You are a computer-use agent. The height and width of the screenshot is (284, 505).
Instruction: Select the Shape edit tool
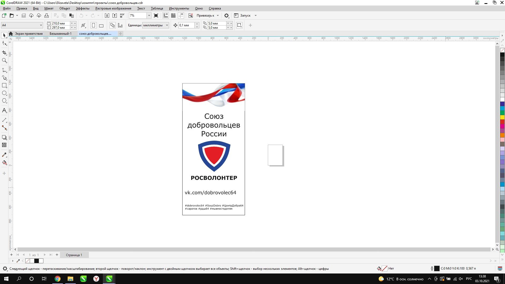(4, 43)
